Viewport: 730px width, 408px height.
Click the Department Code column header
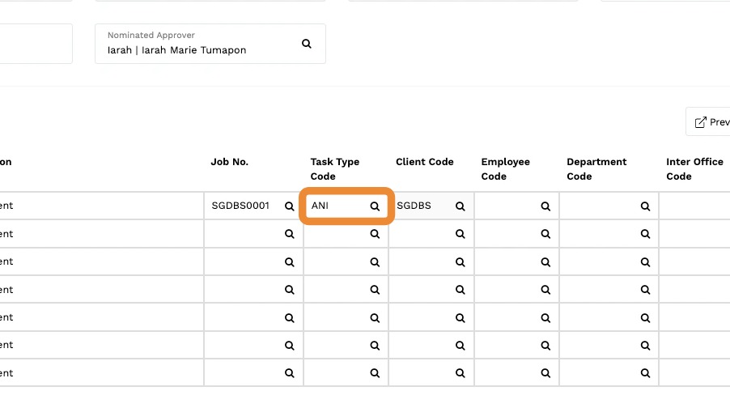click(596, 169)
